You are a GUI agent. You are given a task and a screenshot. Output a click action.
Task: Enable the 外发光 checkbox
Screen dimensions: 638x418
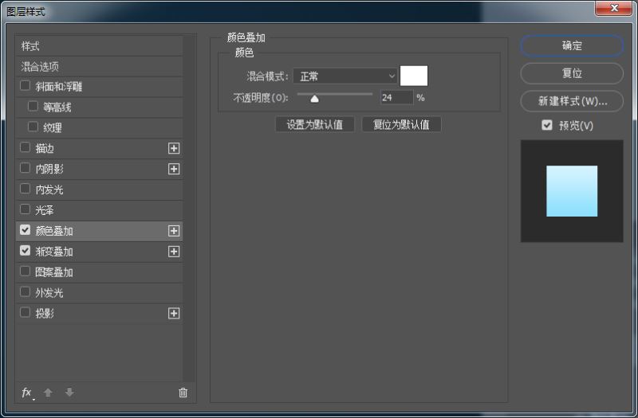point(26,292)
